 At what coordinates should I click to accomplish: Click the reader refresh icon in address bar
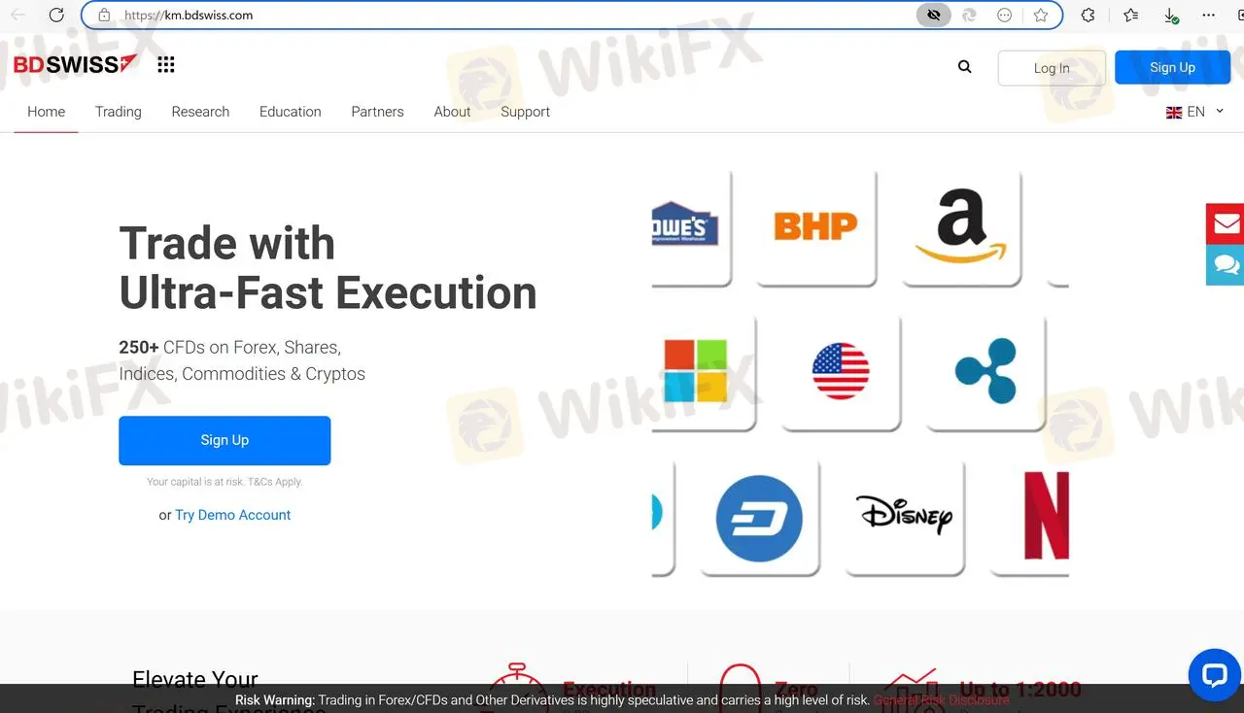click(x=969, y=16)
